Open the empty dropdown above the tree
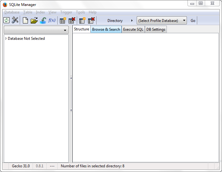The height and width of the screenshot is (172, 222). (x=36, y=30)
